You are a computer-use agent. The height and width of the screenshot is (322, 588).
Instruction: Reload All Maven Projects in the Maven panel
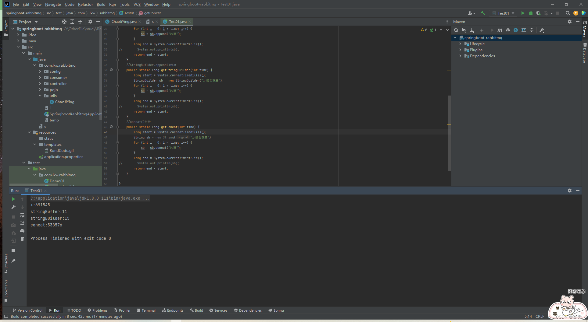click(456, 30)
